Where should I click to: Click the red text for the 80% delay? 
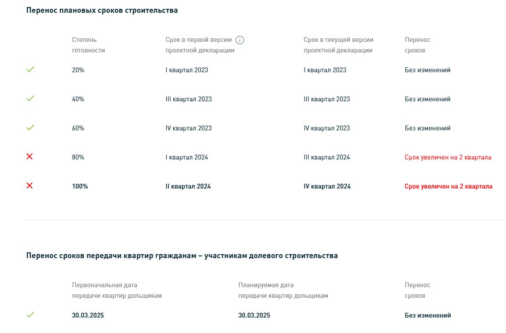[448, 157]
